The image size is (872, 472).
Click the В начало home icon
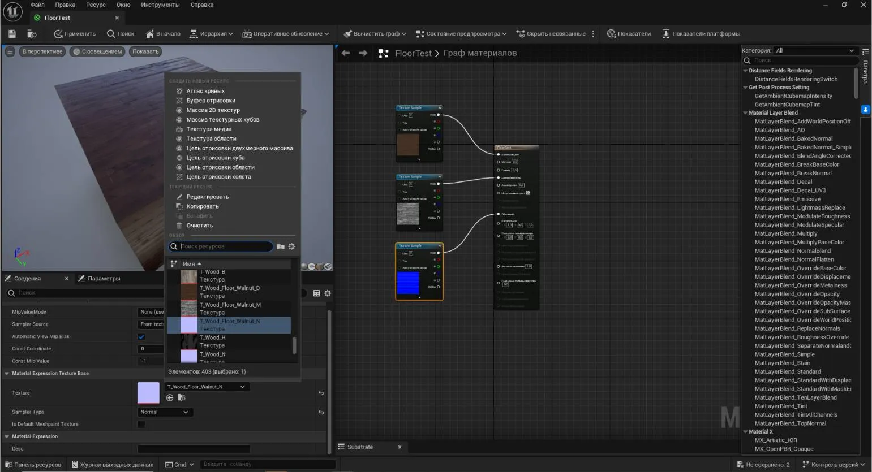pyautogui.click(x=150, y=34)
